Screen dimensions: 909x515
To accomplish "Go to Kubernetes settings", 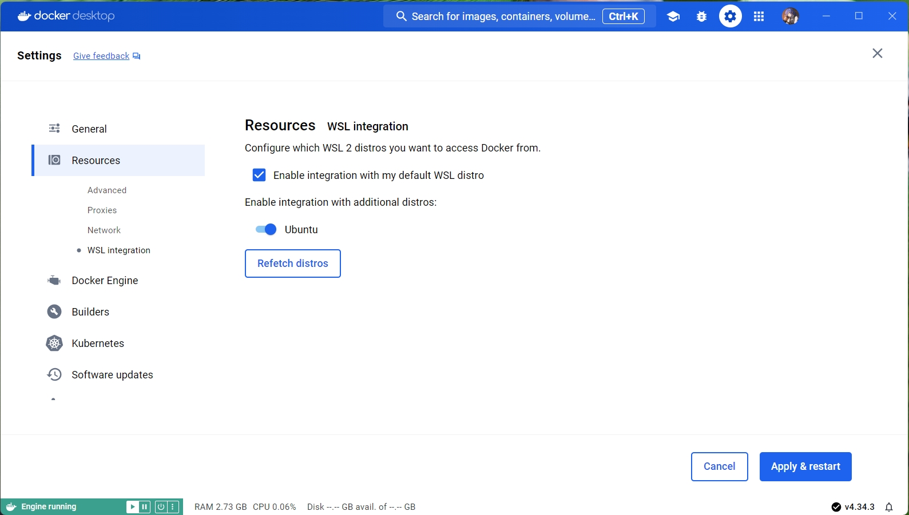I will point(98,343).
